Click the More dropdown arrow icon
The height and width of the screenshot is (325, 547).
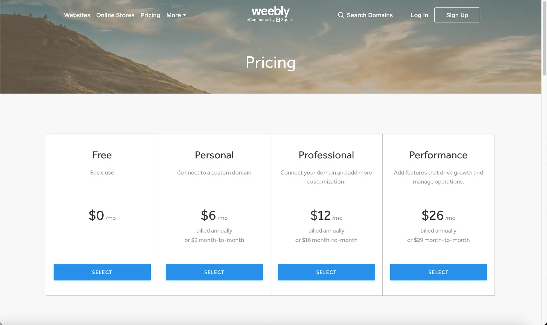(185, 15)
